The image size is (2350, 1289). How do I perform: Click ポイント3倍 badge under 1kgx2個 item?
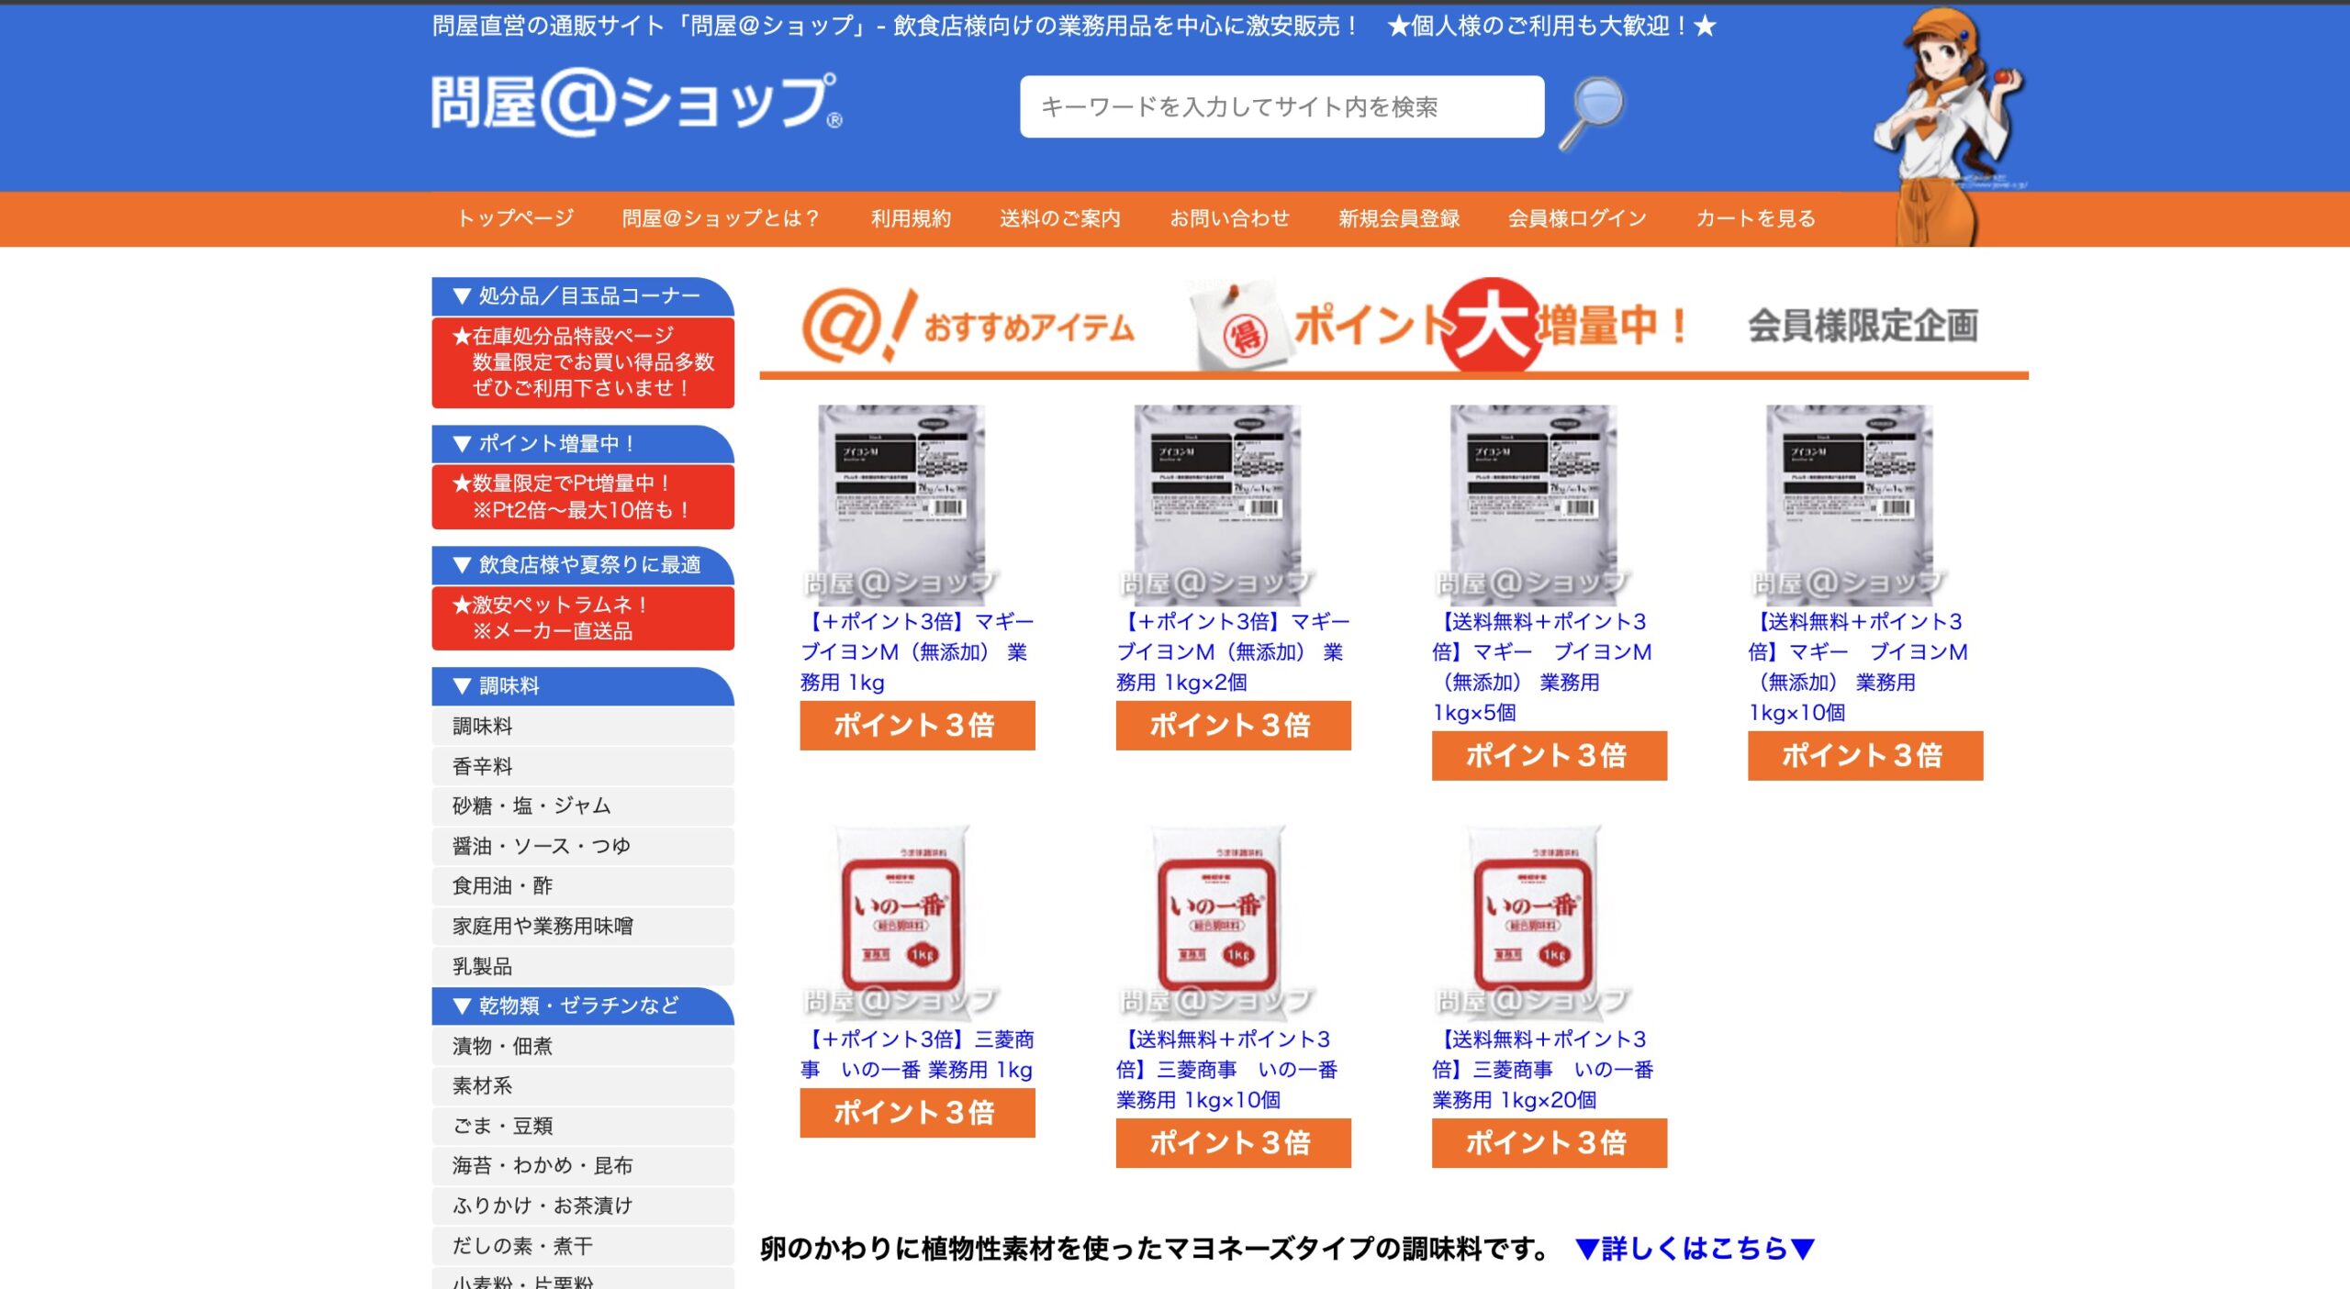[x=1232, y=725]
